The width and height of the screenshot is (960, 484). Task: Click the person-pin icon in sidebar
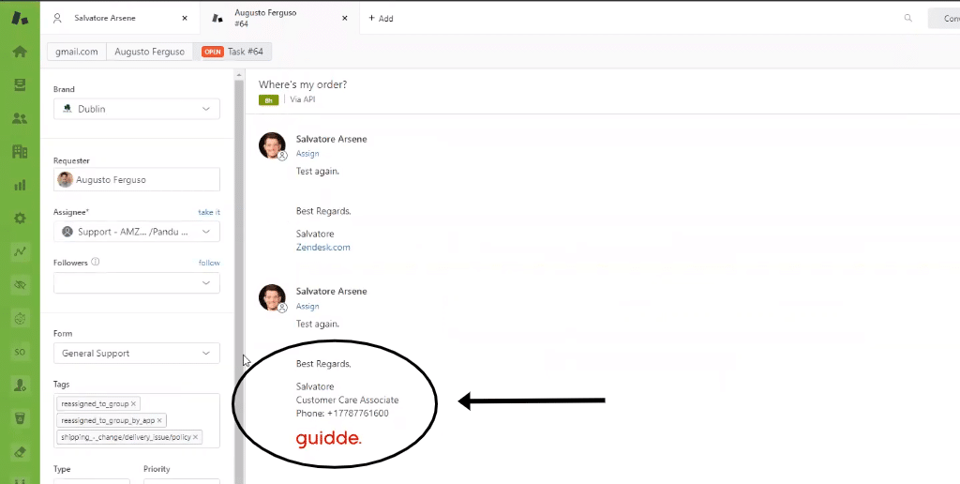pyautogui.click(x=21, y=385)
